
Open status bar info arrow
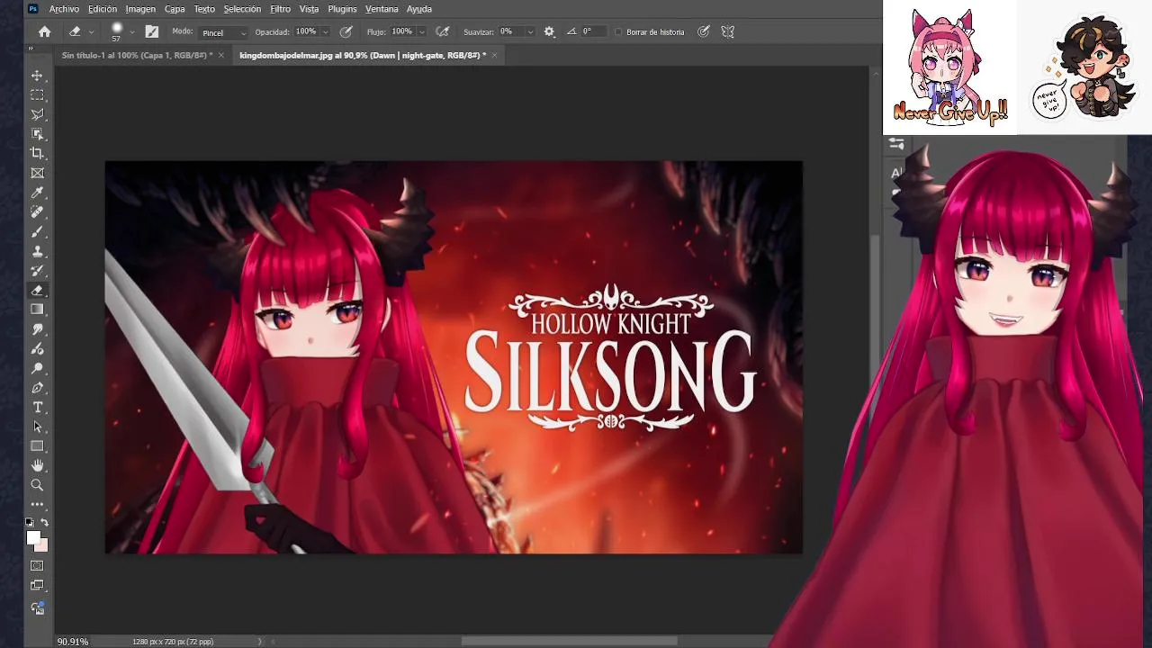click(259, 642)
